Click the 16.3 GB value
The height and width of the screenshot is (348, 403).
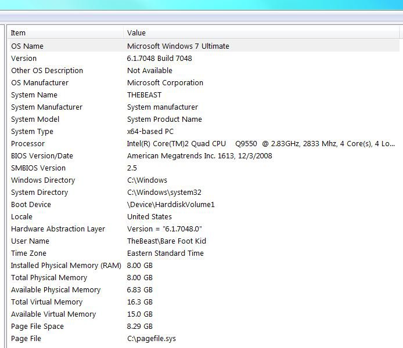(x=140, y=302)
